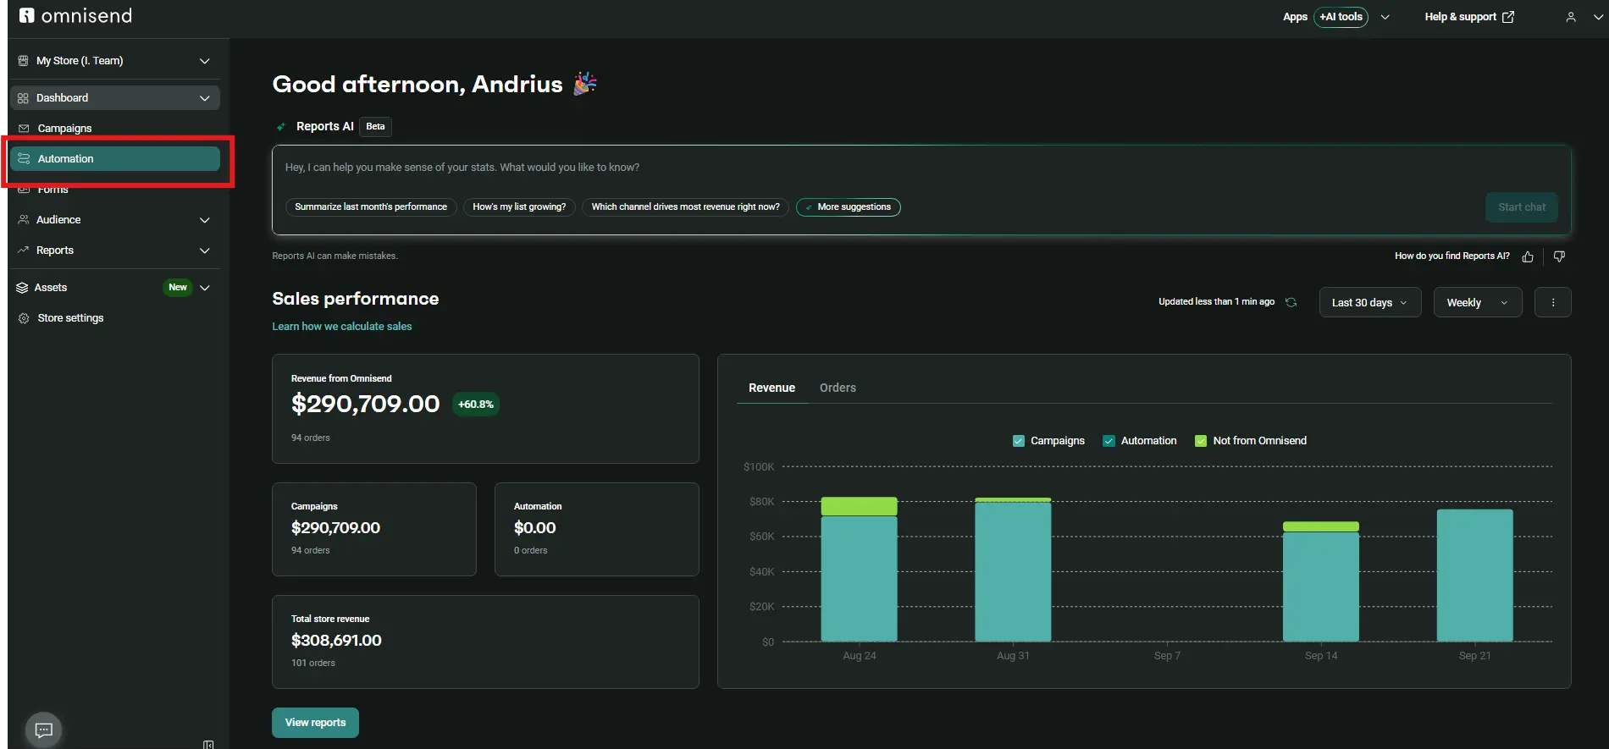Click the View reports button
Image resolution: width=1609 pixels, height=749 pixels.
[315, 723]
